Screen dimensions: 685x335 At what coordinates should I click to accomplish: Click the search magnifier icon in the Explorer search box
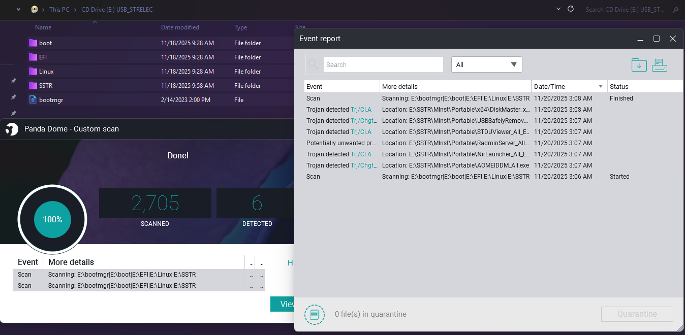(x=675, y=9)
